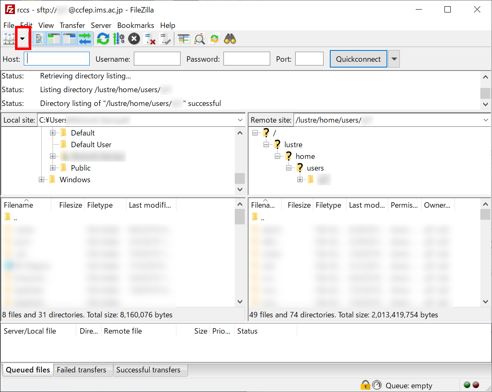The image size is (492, 392).
Task: Open parent directory in remote file list
Action: pos(259,218)
